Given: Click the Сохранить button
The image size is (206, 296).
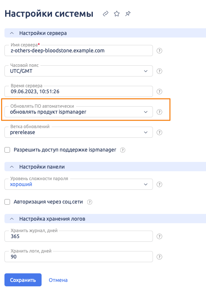Looking at the screenshot, I should 23,280.
